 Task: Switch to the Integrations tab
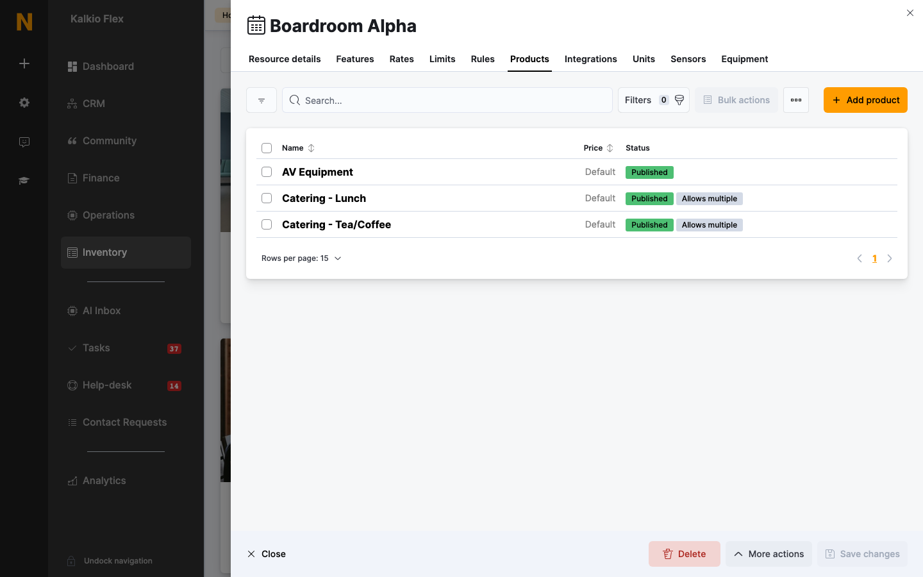[591, 59]
